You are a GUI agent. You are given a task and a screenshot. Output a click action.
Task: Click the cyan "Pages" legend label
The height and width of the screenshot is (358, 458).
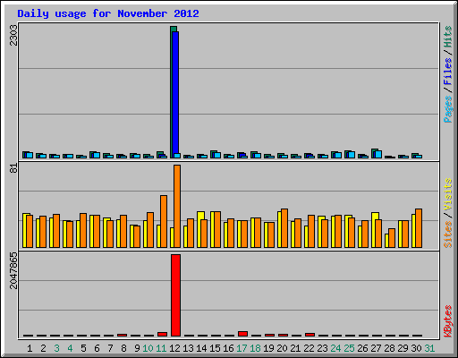point(447,109)
